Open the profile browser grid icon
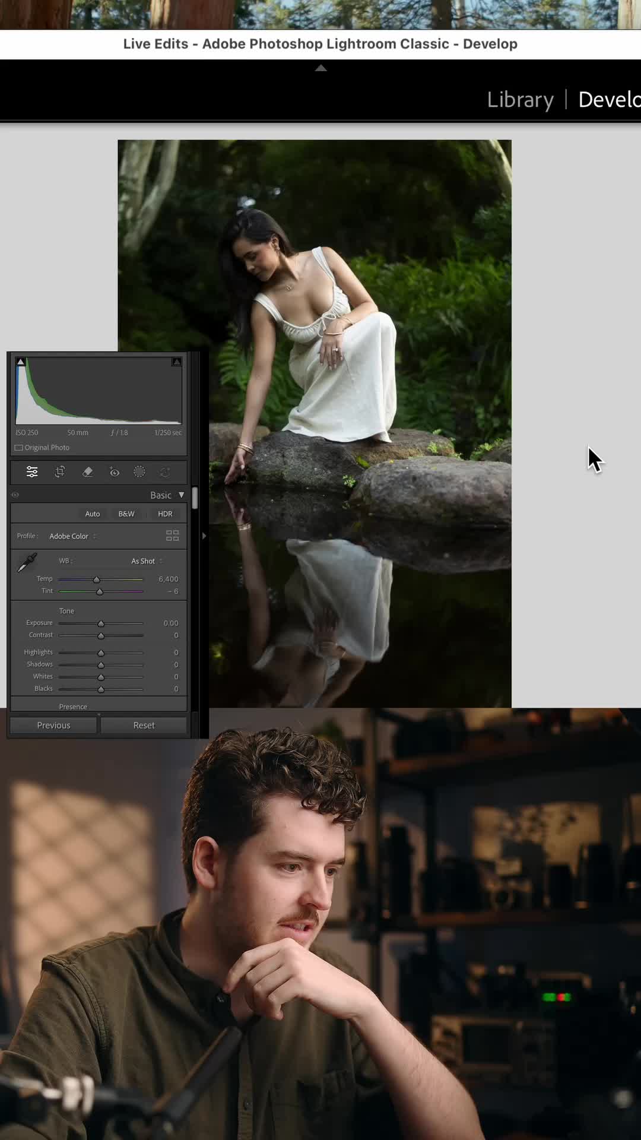 [173, 536]
